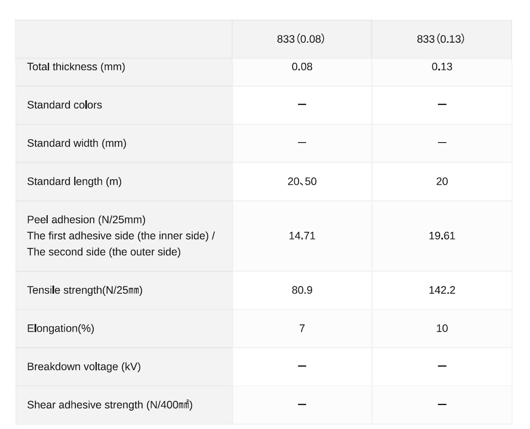530x429 pixels.
Task: Click the 833 (0.08) column header
Action: click(x=301, y=39)
